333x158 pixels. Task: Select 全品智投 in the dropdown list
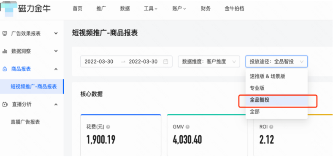point(276,100)
